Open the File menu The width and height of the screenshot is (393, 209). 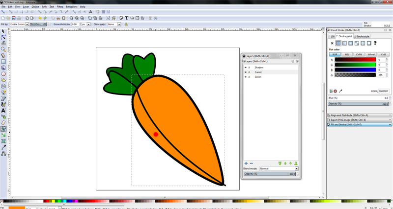pyautogui.click(x=3, y=7)
